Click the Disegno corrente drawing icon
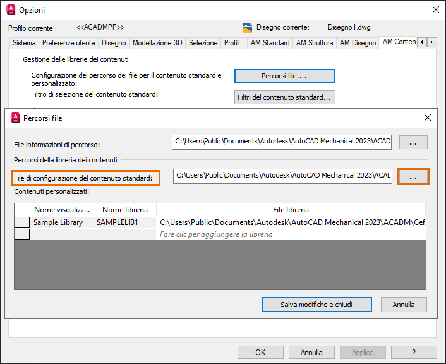Screen dimensions: 446x364 point(248,28)
